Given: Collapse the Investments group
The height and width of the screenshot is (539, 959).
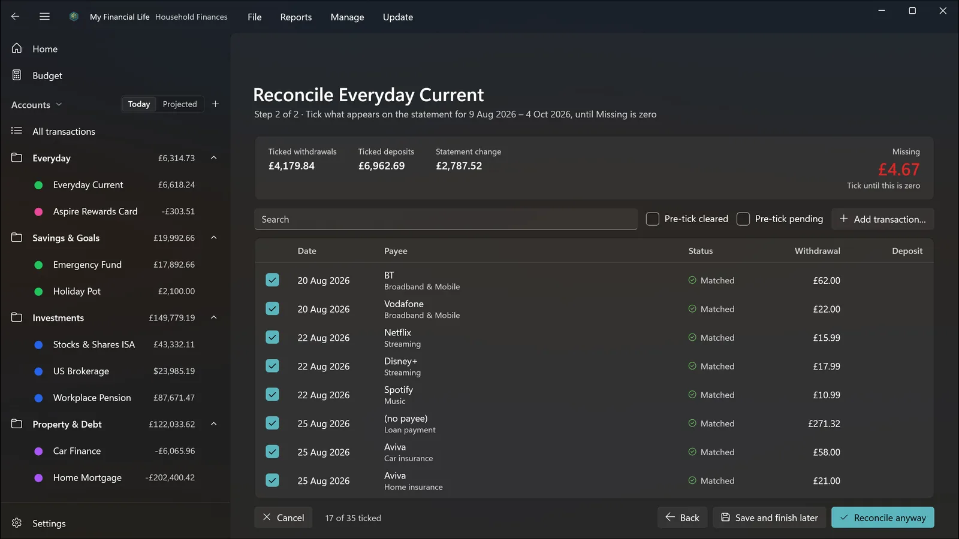Looking at the screenshot, I should click(214, 317).
